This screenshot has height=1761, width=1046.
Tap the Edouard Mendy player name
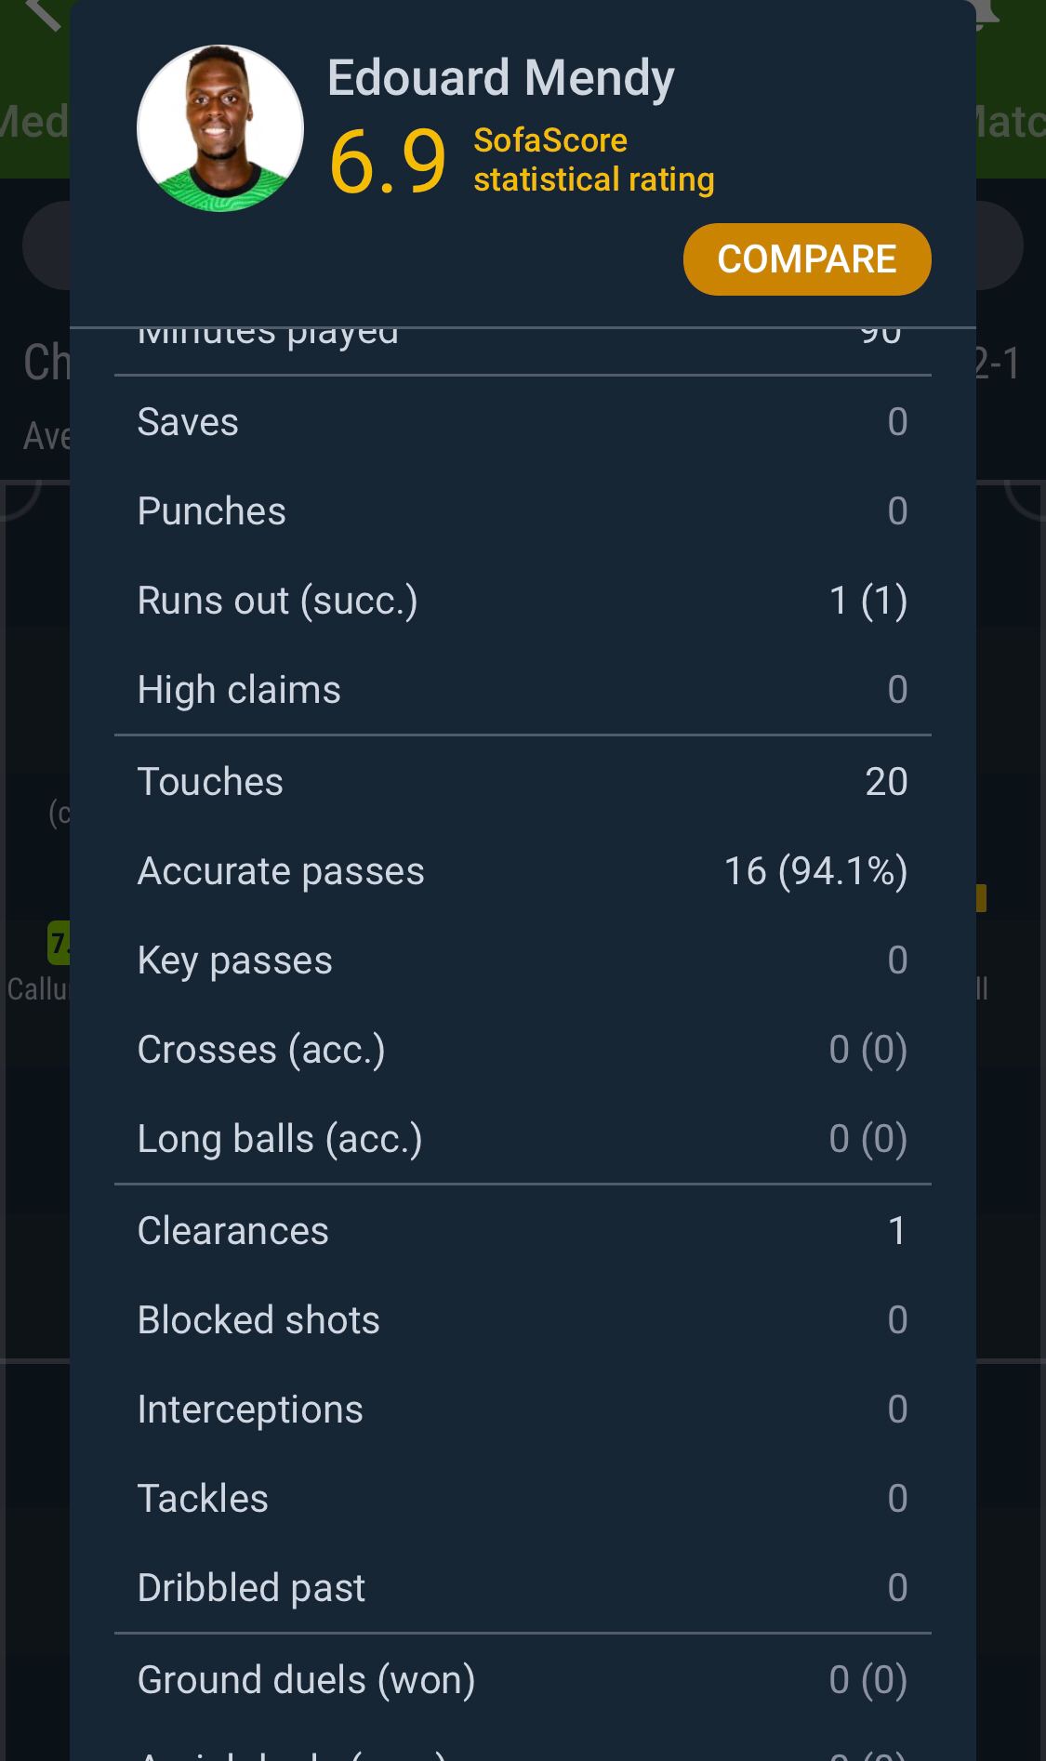tap(500, 77)
